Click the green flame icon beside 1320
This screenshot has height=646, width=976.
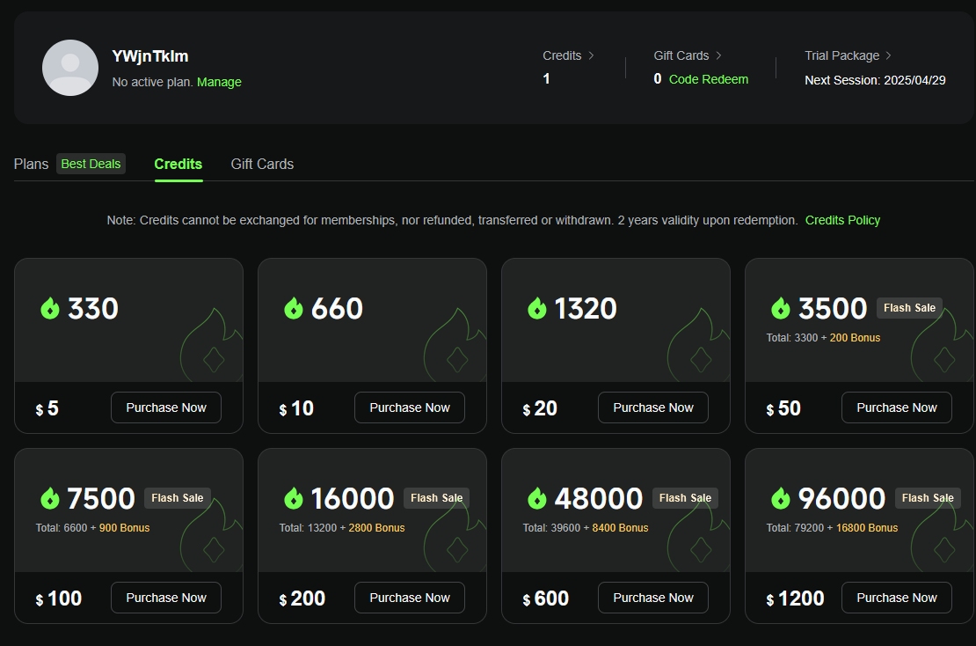coord(536,308)
